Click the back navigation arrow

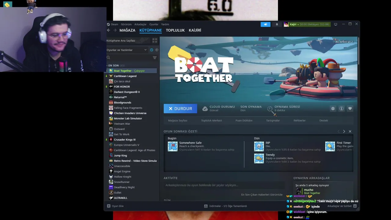(x=108, y=30)
